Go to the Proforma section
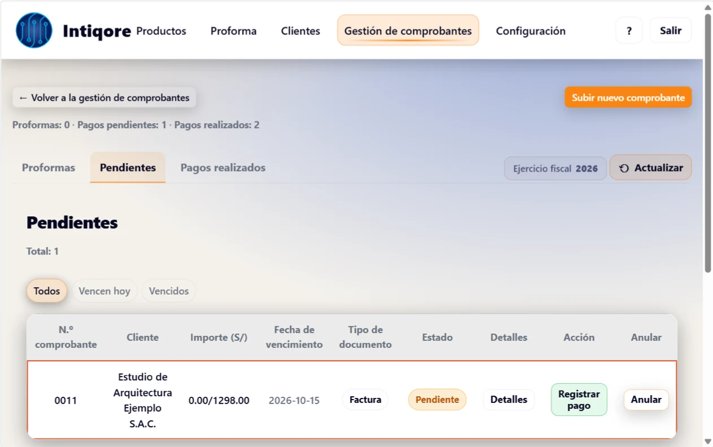 click(x=233, y=31)
